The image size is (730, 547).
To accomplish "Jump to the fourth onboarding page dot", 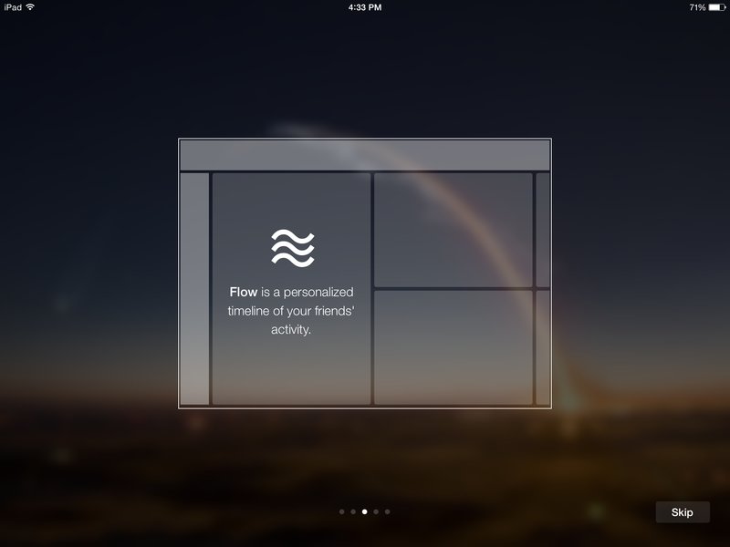I will tap(376, 511).
